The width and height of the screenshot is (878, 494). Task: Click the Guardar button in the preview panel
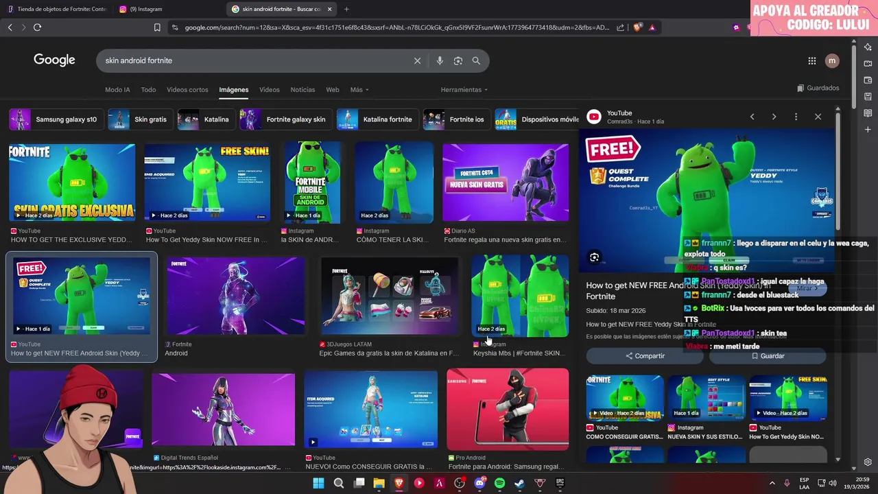tap(768, 356)
